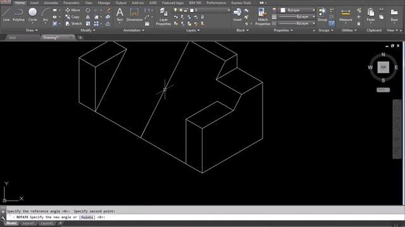The height and width of the screenshot is (227, 405).
Task: Toggle layer freeze sun icon in layer dropdown
Action: 181,10
